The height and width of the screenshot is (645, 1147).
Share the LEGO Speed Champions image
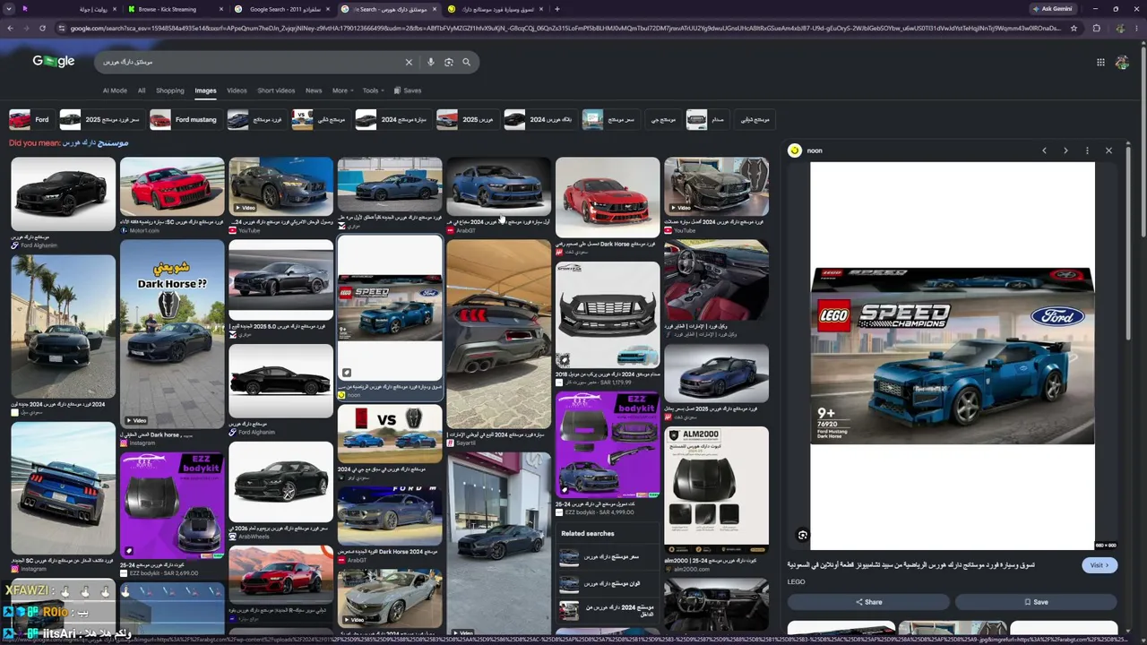[x=868, y=602]
